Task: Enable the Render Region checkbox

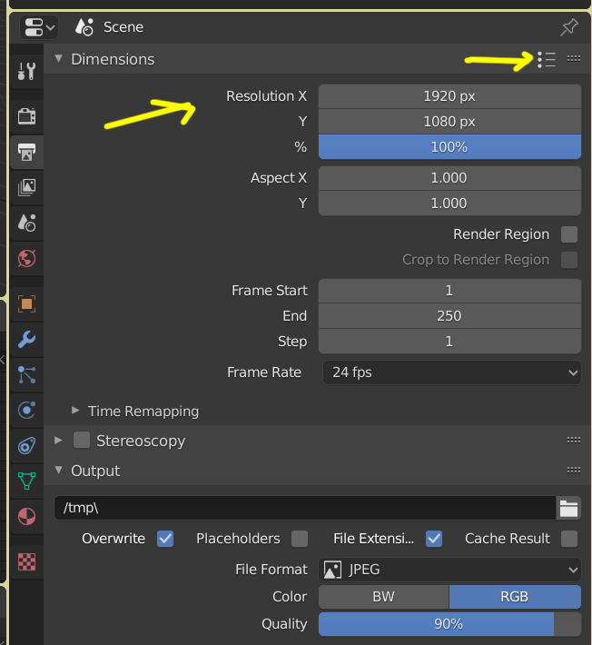Action: [x=569, y=234]
